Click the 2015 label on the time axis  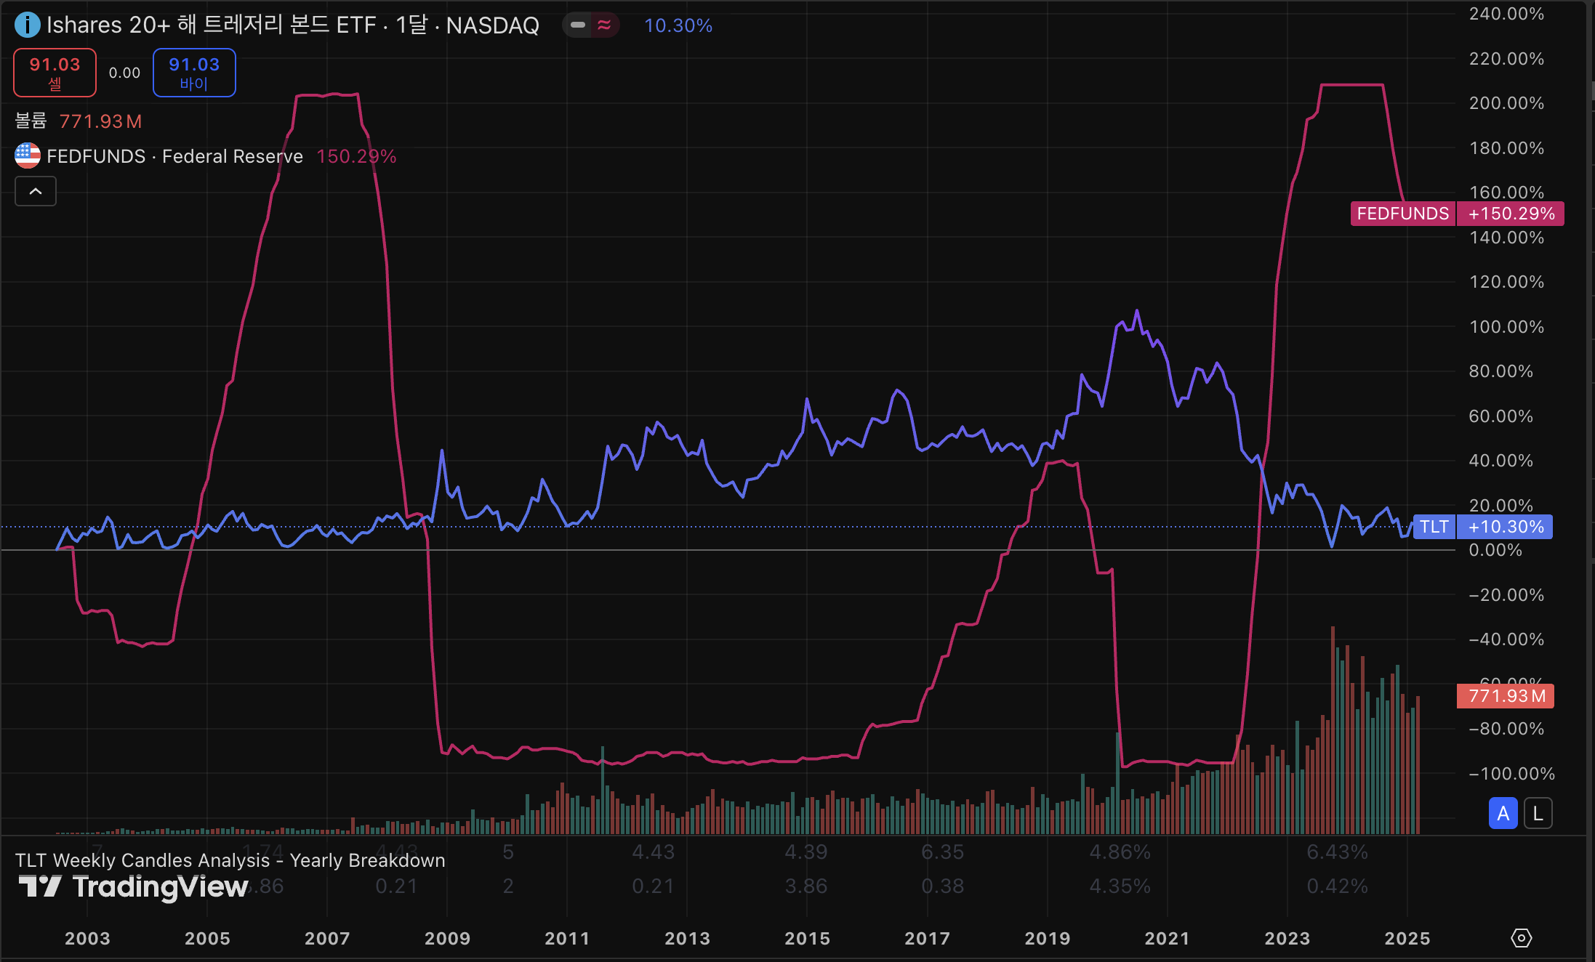pos(807,938)
